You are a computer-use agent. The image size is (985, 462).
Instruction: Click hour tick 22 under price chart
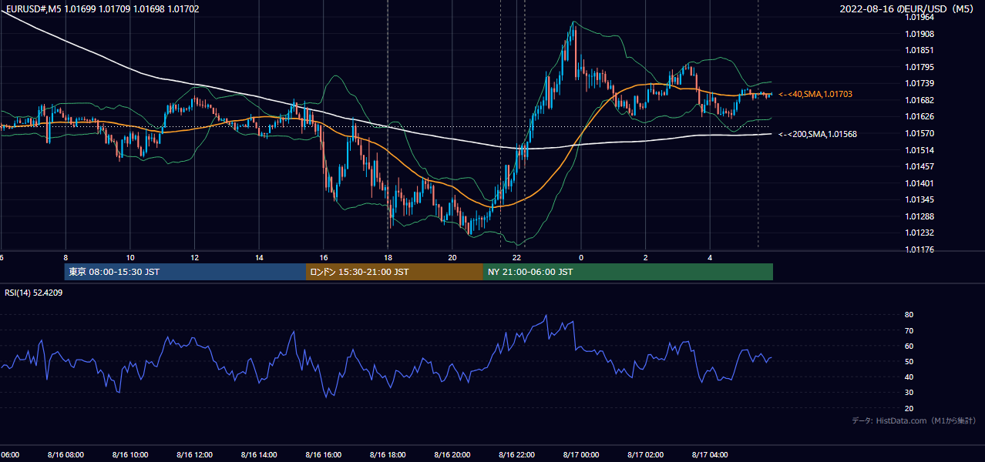(516, 257)
